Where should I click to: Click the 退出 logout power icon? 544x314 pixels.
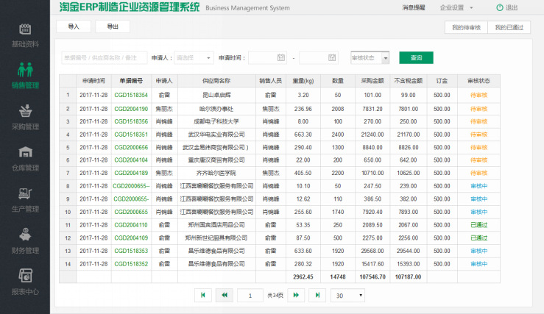[500, 7]
